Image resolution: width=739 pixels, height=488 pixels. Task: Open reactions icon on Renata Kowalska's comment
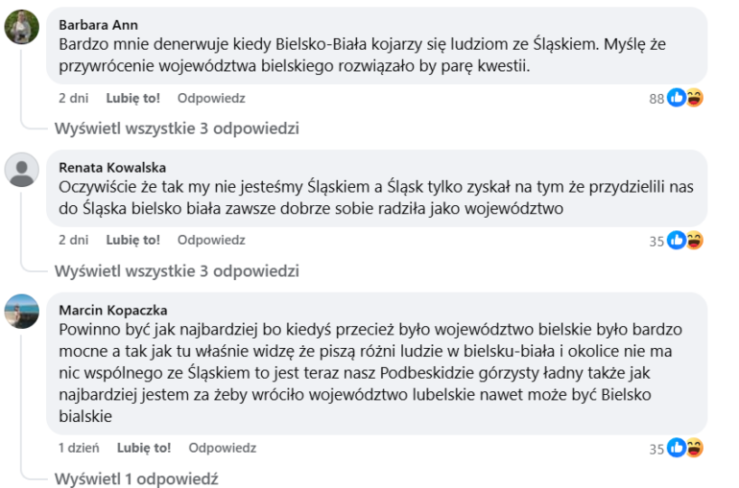[x=684, y=241]
